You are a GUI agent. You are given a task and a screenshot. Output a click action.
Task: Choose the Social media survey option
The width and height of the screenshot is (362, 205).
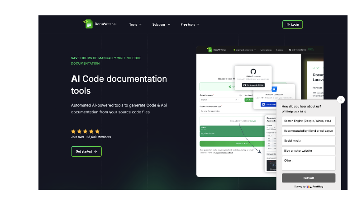pos(309,141)
